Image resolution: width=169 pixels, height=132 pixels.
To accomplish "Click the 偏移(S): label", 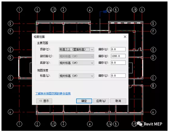I will (103, 76).
